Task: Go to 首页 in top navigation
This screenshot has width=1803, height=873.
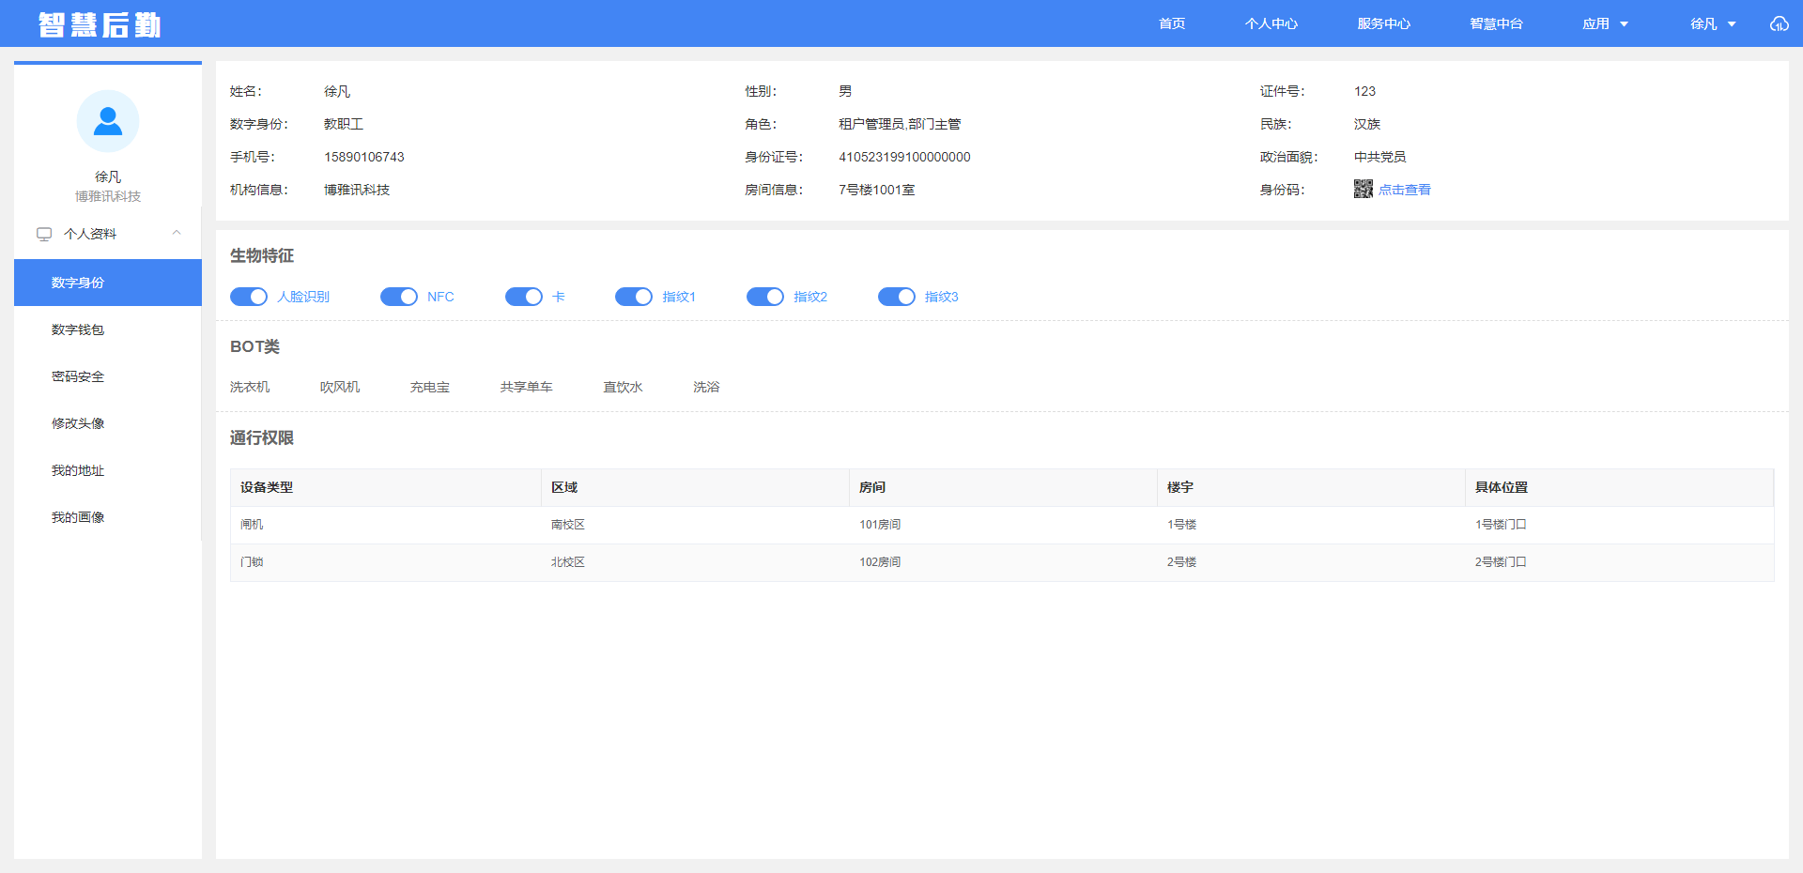Action: 1172,23
